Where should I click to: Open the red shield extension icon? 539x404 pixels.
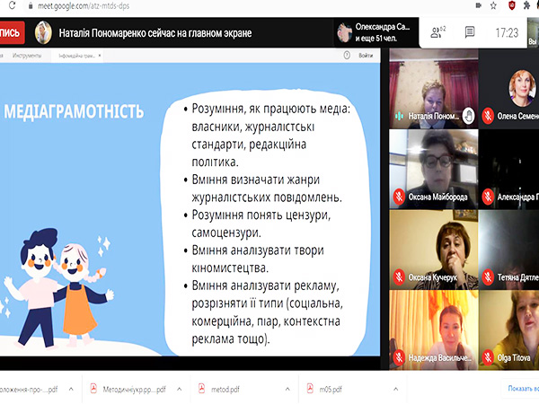pos(512,5)
